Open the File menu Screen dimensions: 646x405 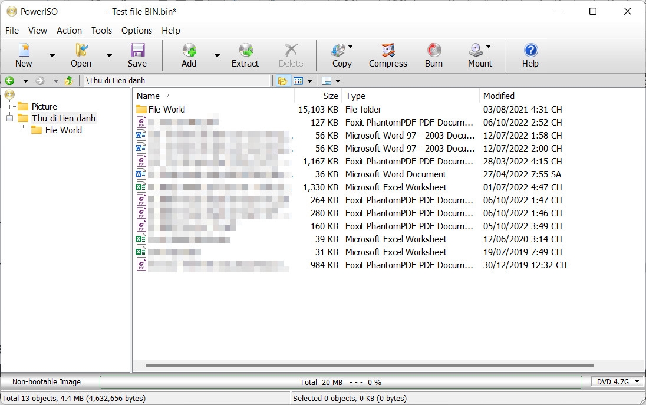pos(12,31)
